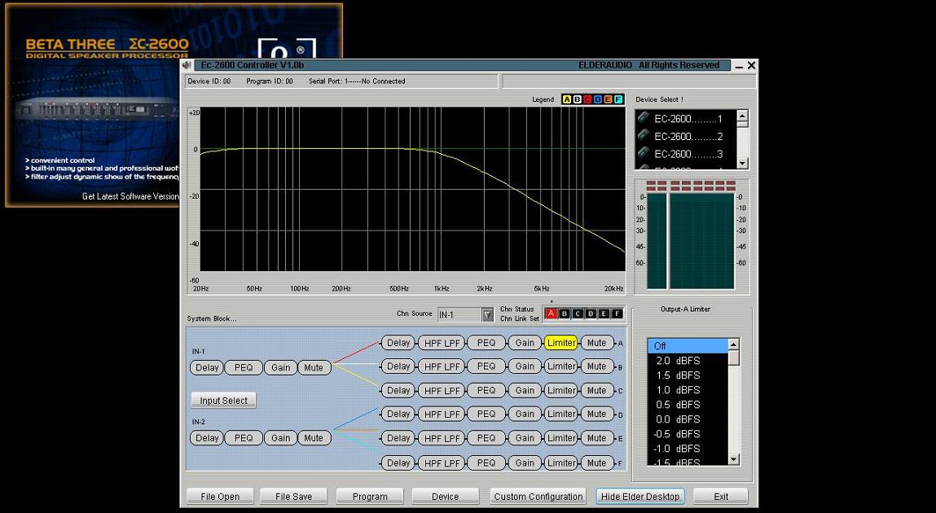Click legend swatch F in cyan
The height and width of the screenshot is (513, 936).
[x=618, y=99]
